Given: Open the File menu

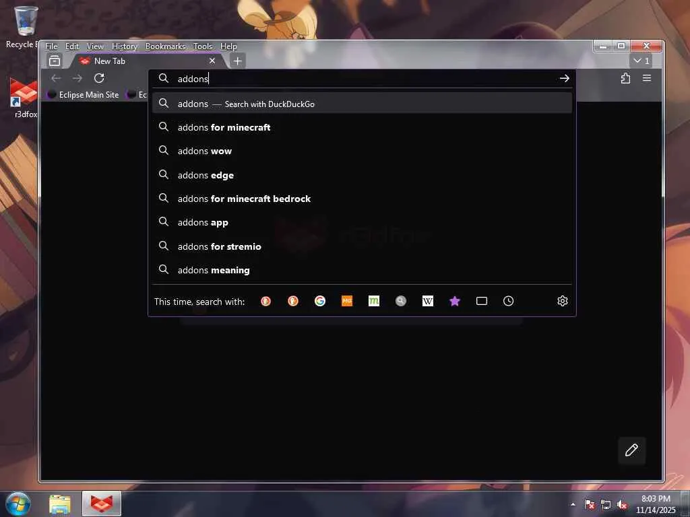Looking at the screenshot, I should coord(51,46).
